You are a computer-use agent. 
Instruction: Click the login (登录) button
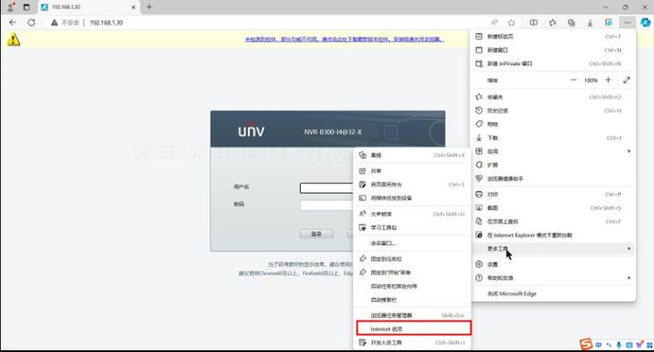tap(316, 234)
